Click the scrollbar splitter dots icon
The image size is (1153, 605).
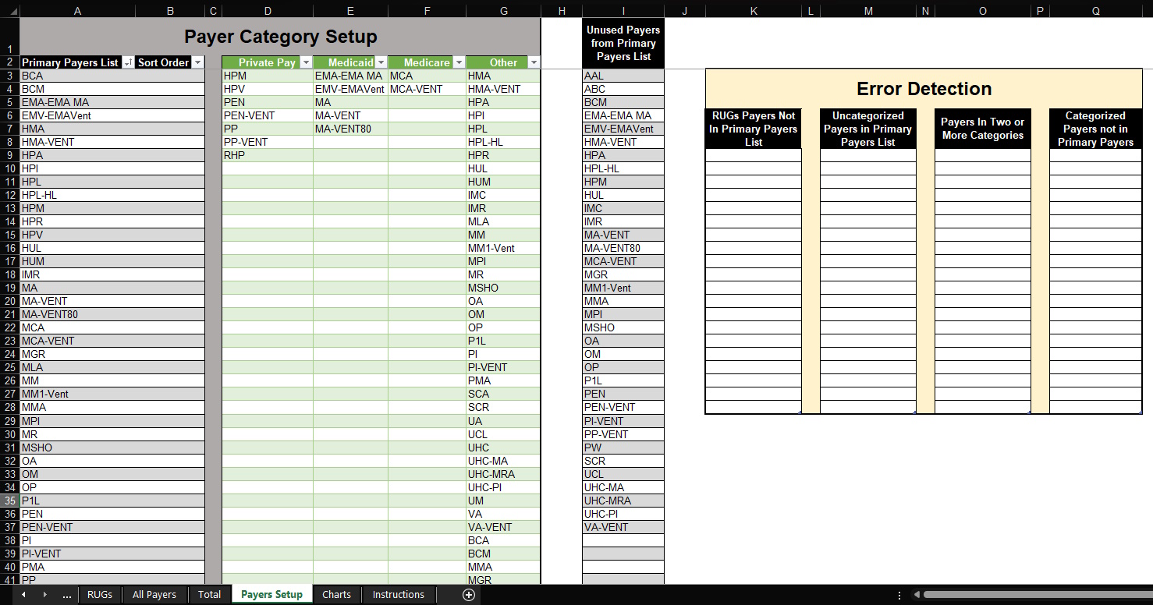[900, 595]
